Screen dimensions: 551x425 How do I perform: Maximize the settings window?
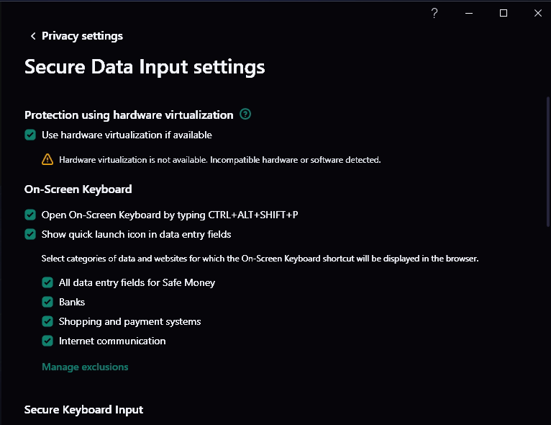coord(504,13)
